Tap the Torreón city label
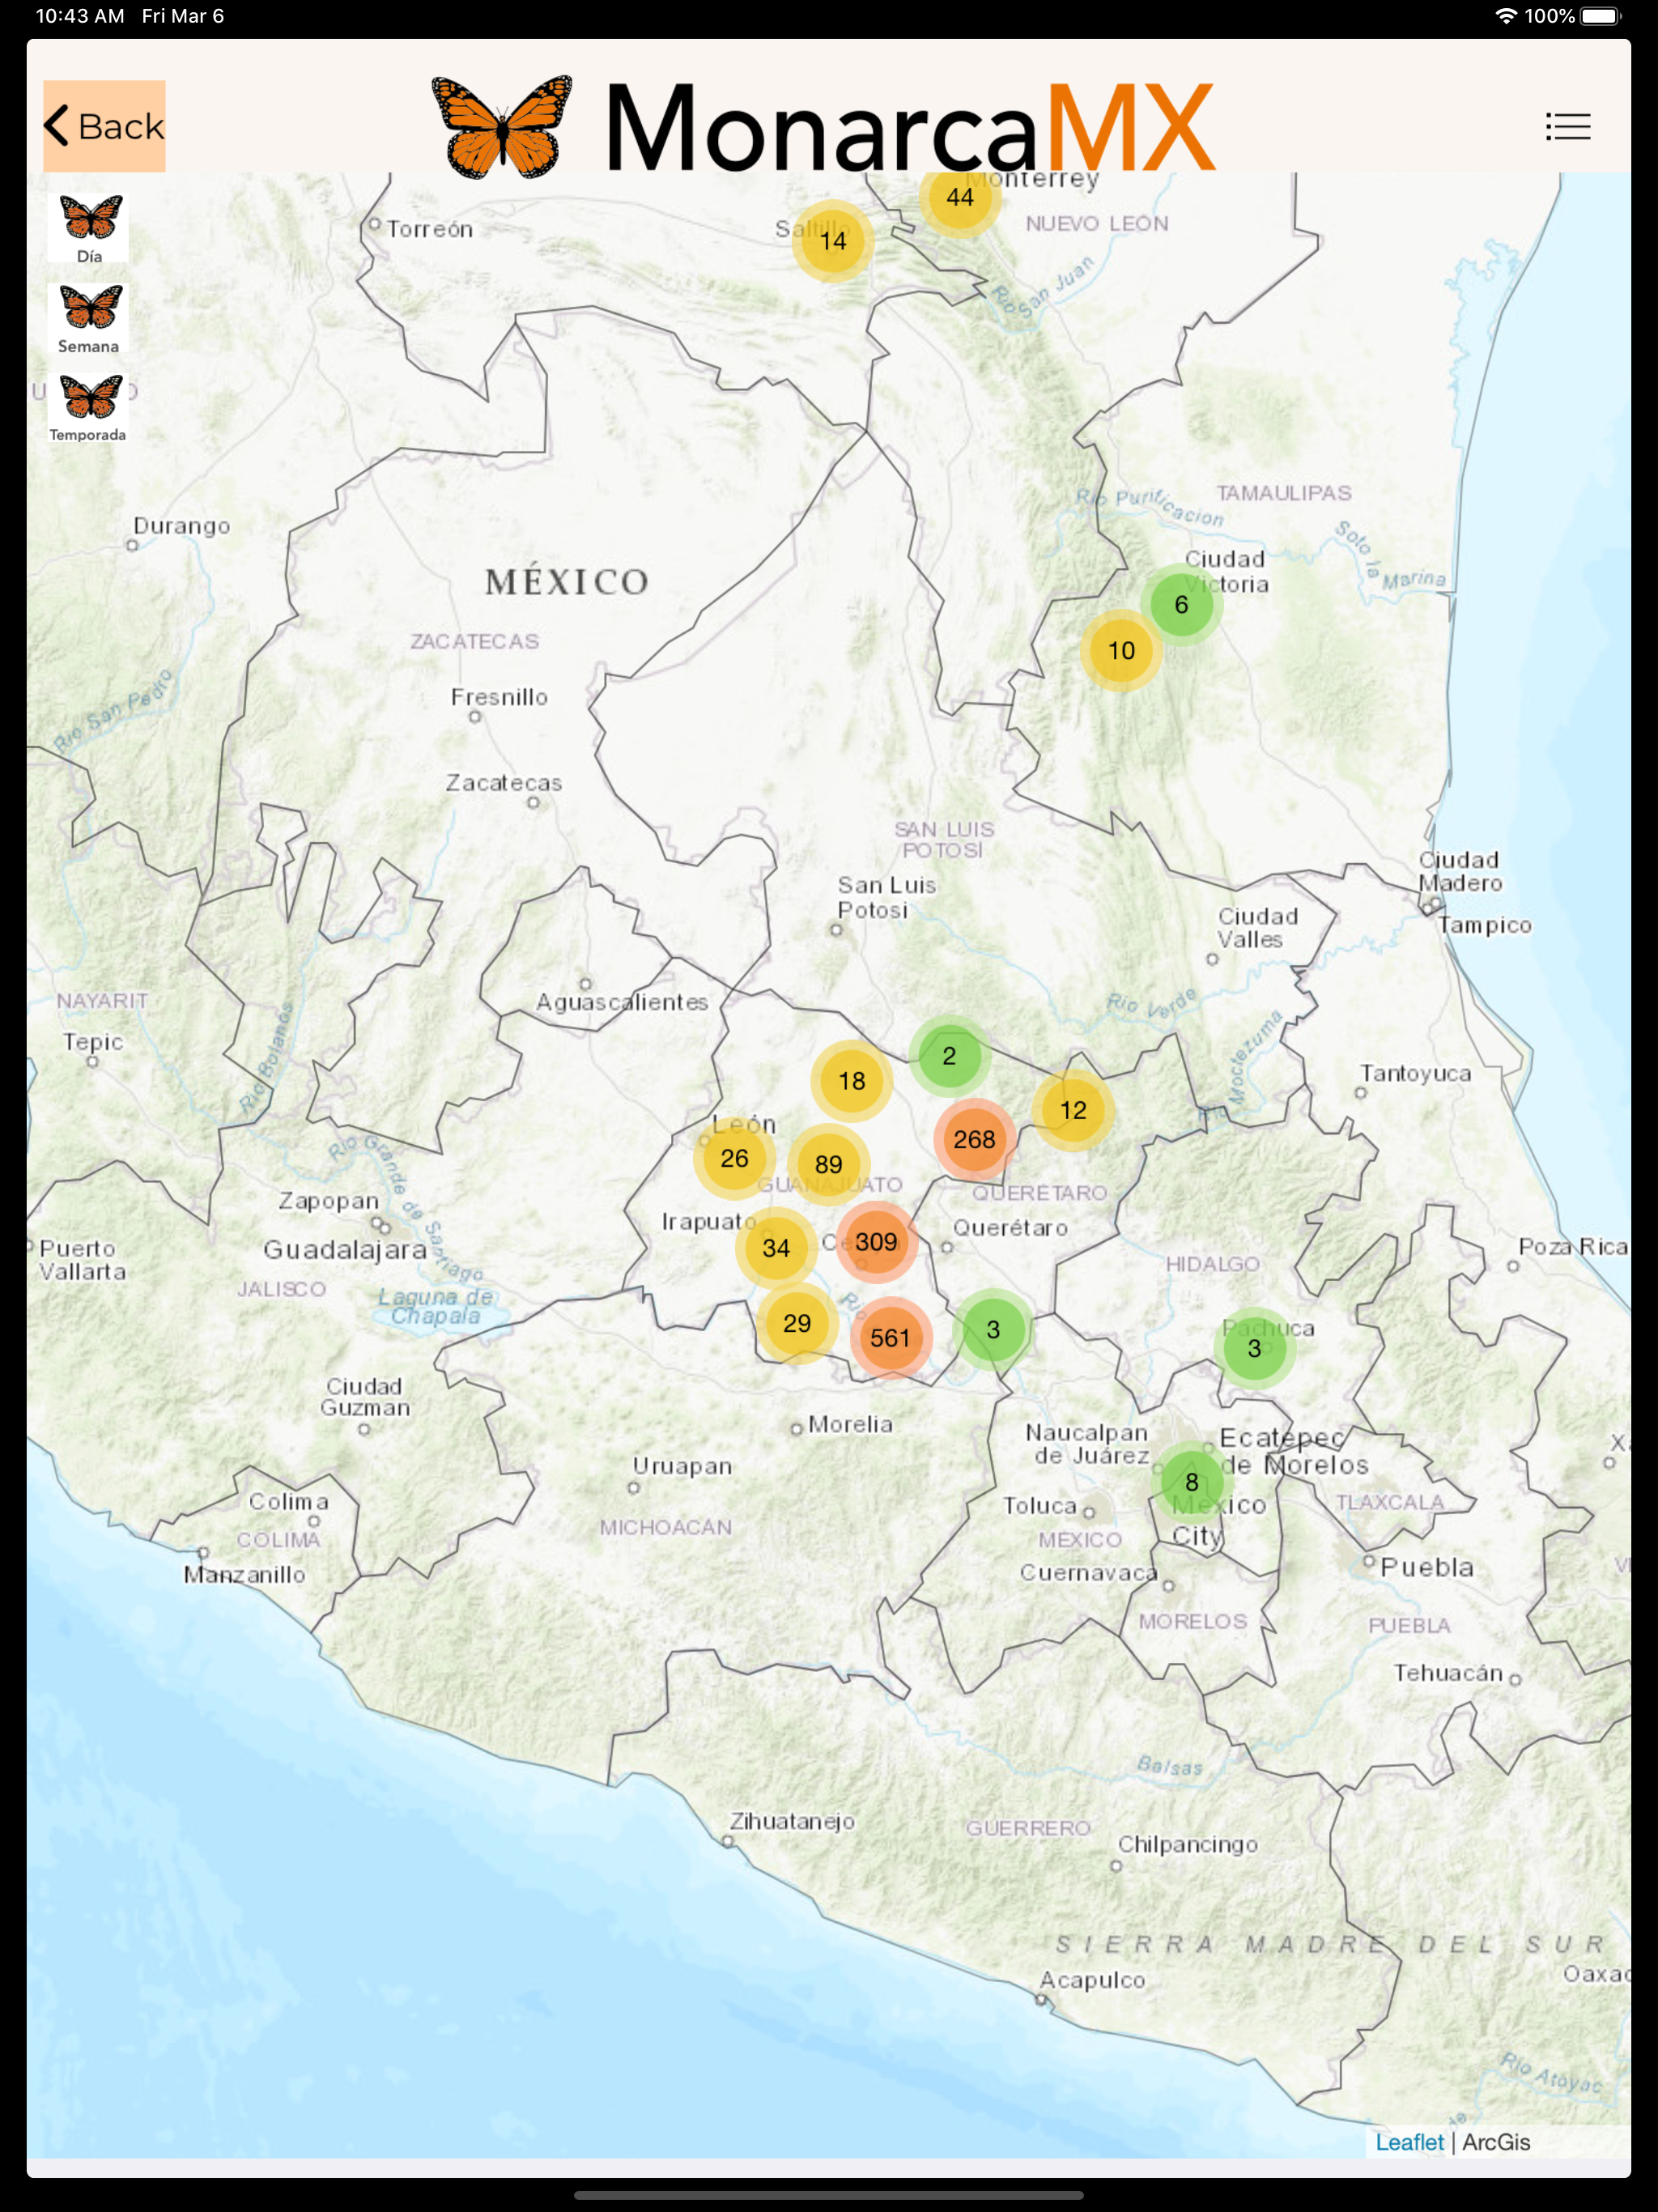The image size is (1658, 2212). (x=430, y=229)
